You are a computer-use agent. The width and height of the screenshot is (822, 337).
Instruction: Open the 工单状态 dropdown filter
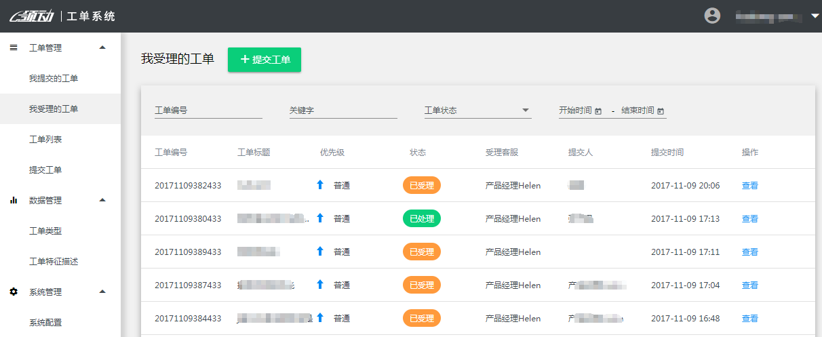point(477,111)
